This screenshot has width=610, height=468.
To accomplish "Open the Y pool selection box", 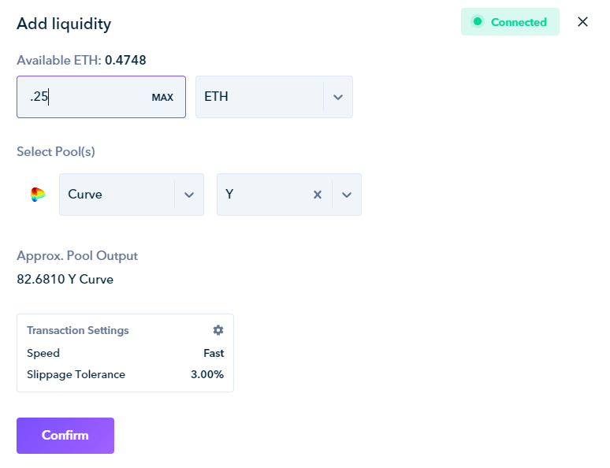I will coord(264,195).
